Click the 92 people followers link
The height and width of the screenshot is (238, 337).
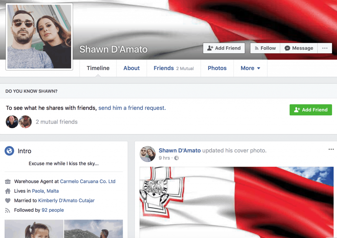point(52,210)
